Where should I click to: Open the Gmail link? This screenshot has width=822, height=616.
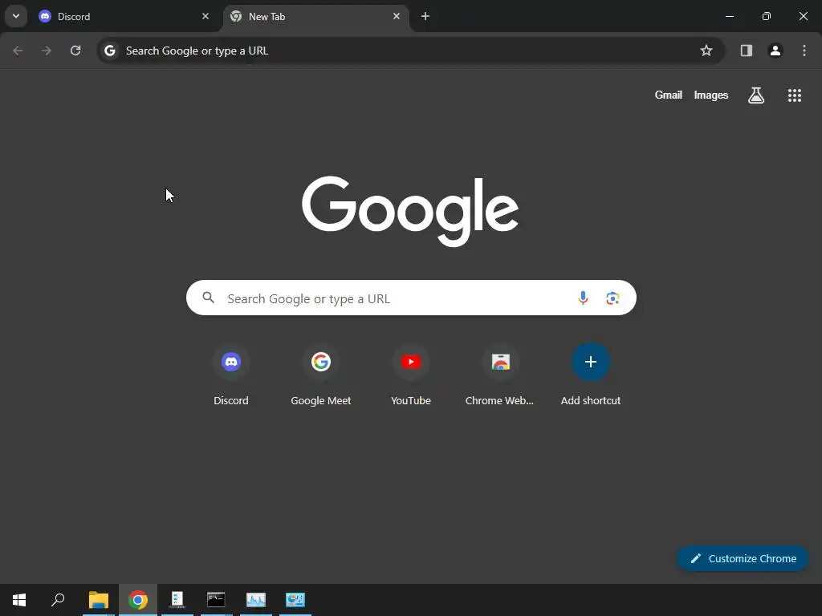[x=669, y=95]
